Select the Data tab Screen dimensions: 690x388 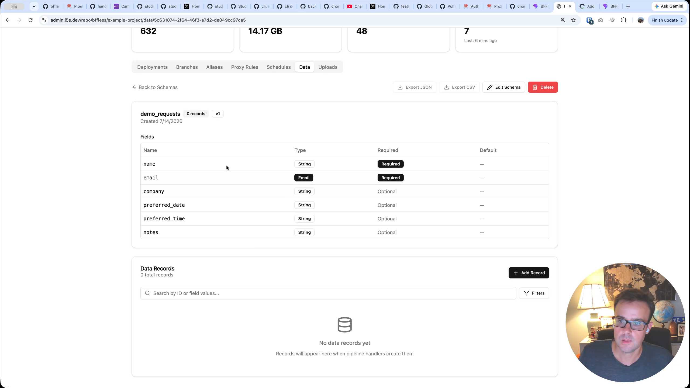click(304, 67)
